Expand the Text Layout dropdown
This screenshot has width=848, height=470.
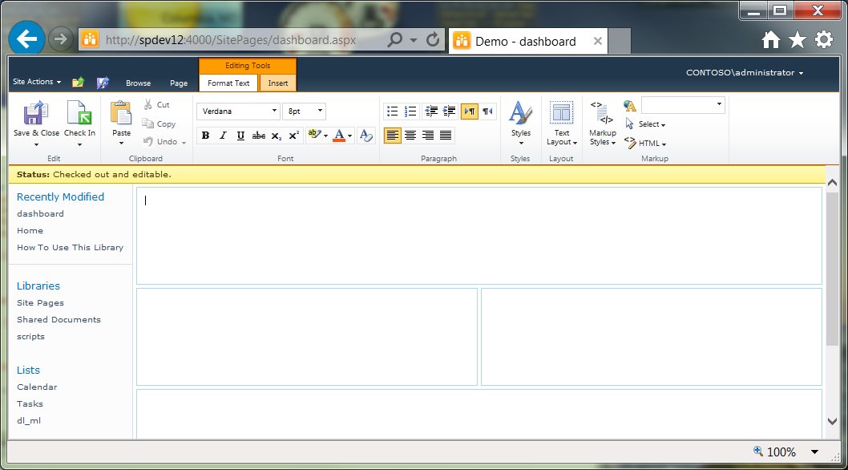click(562, 137)
